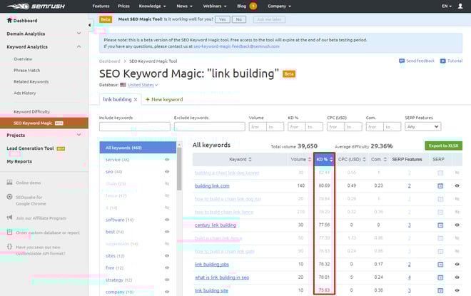Open the Knowledge dropdown menu

tap(152, 6)
